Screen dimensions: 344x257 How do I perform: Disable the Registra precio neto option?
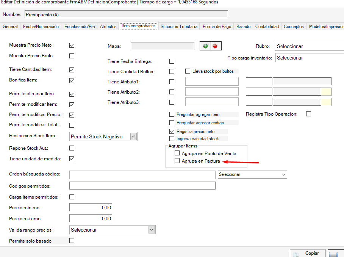tap(172, 131)
